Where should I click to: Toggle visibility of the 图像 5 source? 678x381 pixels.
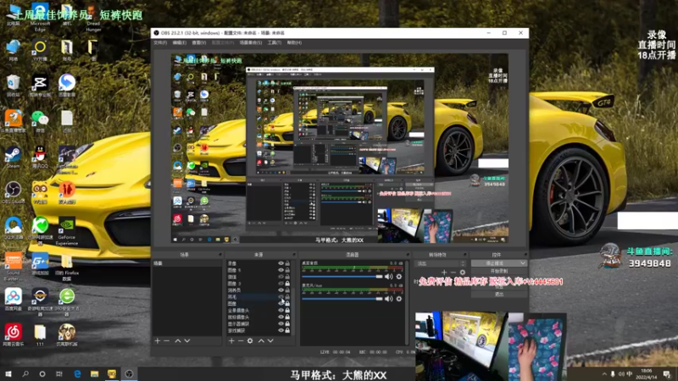pos(281,270)
